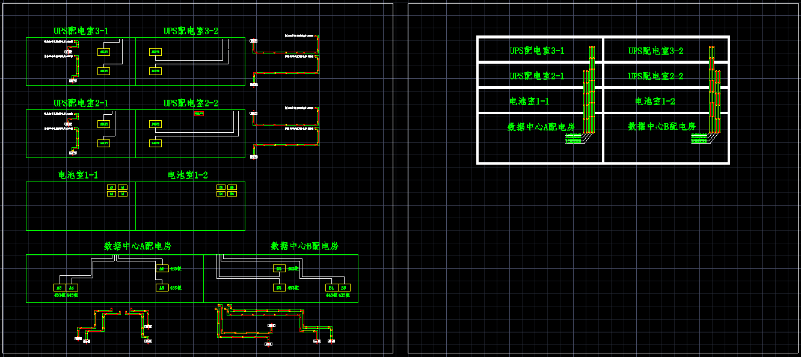Select the A5 cabinet box in 数据中心A配电房
The height and width of the screenshot is (357, 801).
(x=162, y=288)
